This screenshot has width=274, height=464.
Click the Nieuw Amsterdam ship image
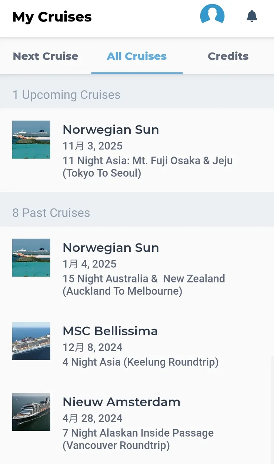point(31,412)
